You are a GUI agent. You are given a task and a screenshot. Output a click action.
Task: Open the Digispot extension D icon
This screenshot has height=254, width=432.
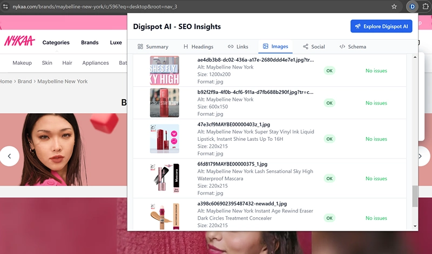(413, 6)
